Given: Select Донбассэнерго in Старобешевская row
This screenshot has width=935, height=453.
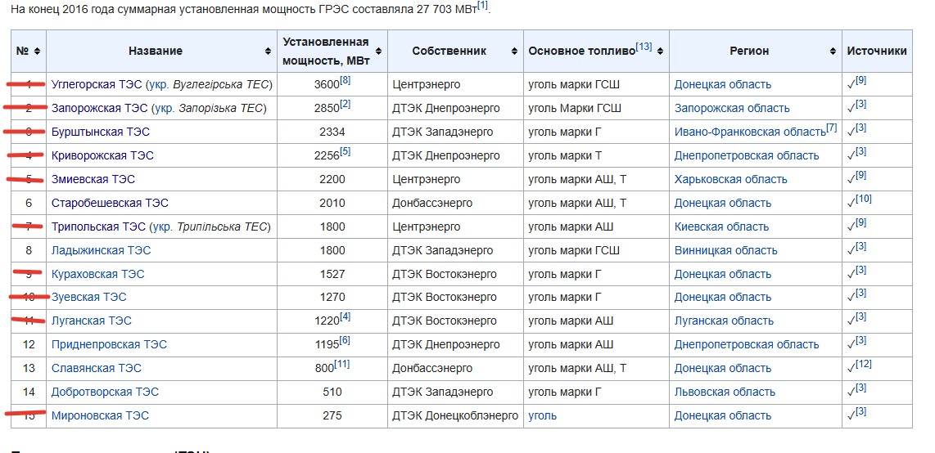Looking at the screenshot, I should (432, 203).
